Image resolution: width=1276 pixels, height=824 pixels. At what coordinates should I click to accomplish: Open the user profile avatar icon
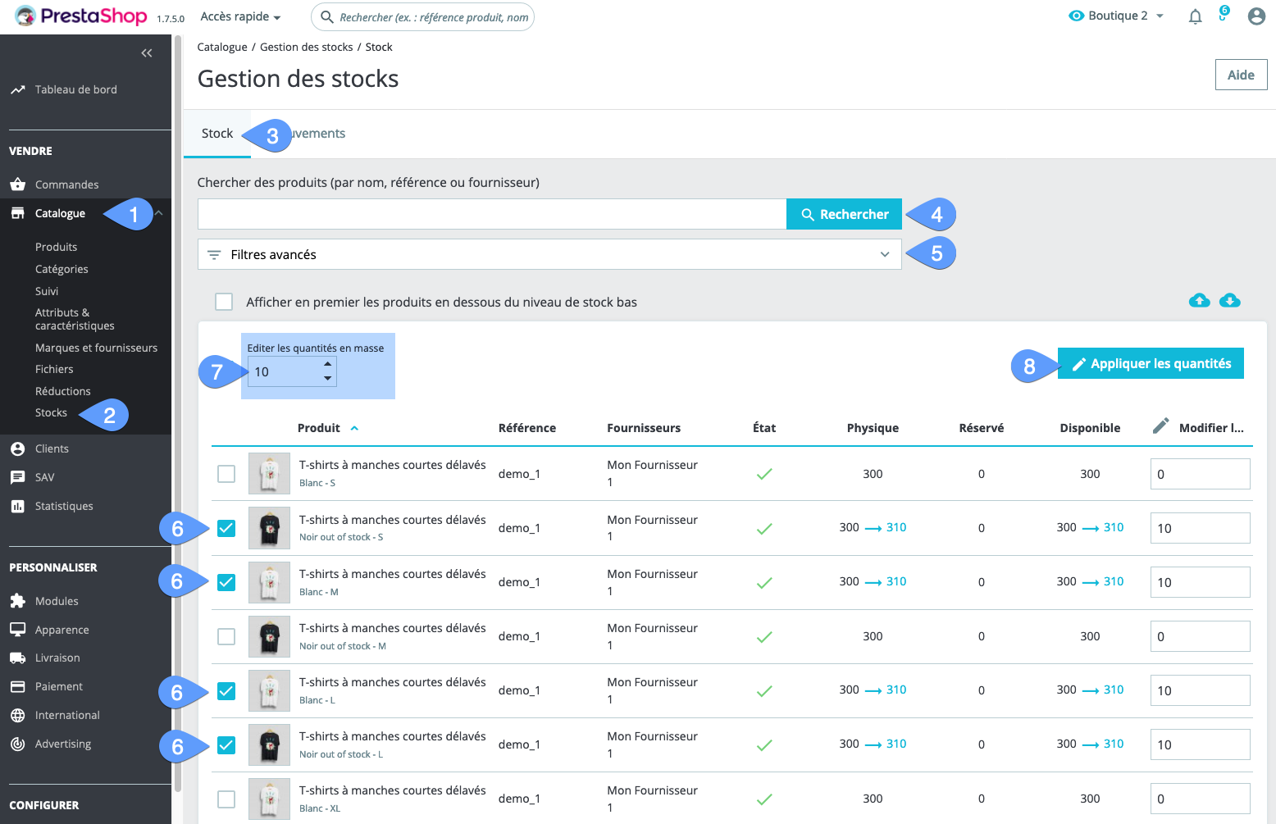pos(1255,16)
